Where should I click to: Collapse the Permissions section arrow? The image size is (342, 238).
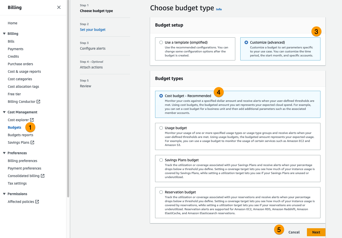point(4,194)
